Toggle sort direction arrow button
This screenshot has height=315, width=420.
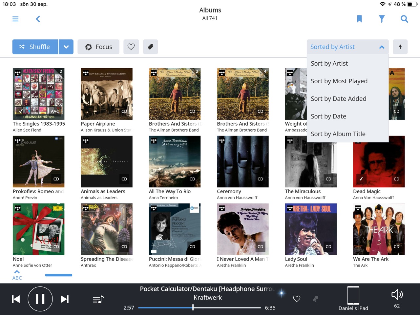pyautogui.click(x=400, y=47)
